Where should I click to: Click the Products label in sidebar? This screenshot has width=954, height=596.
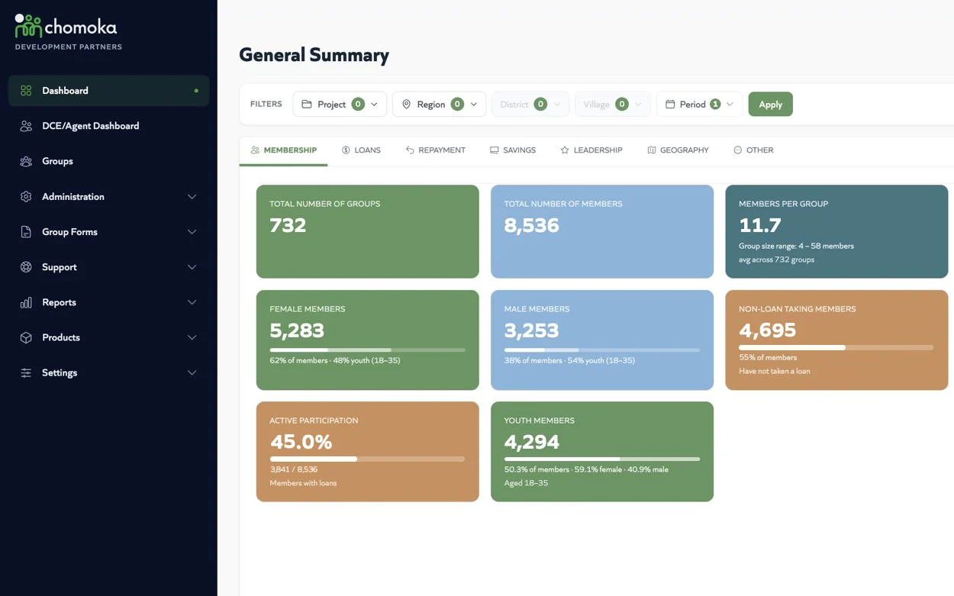[x=61, y=337]
